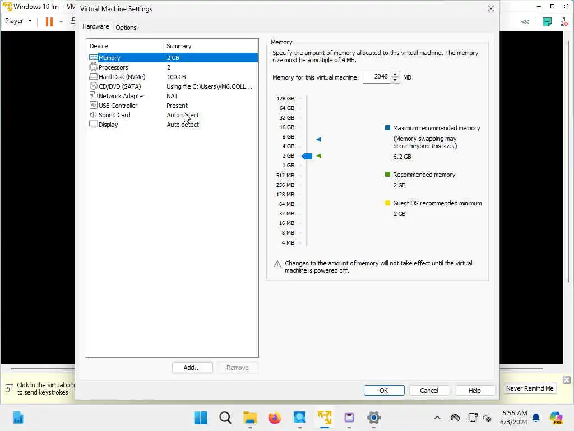Select the Sound Card device

(173, 114)
